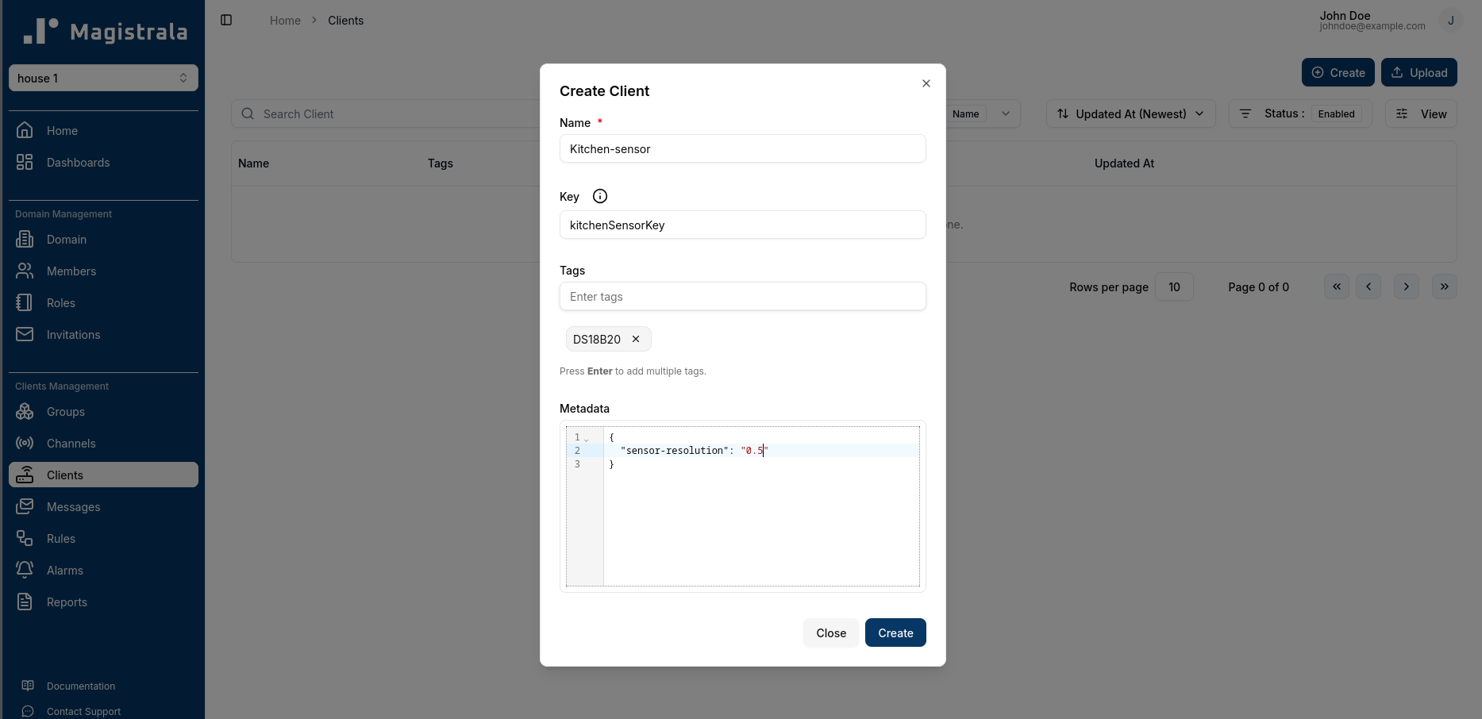This screenshot has width=1482, height=719.
Task: Select the Home icon in the sidebar
Action: click(x=25, y=129)
